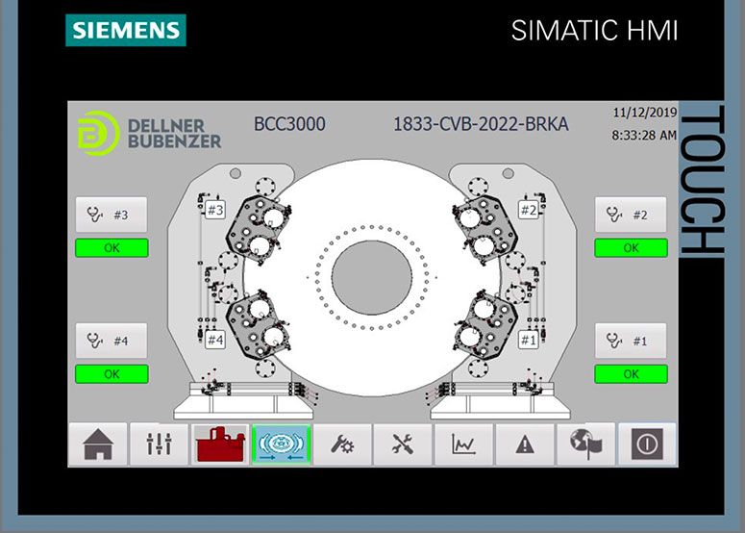Tap the power shutdown icon
The height and width of the screenshot is (533, 745).
(647, 444)
